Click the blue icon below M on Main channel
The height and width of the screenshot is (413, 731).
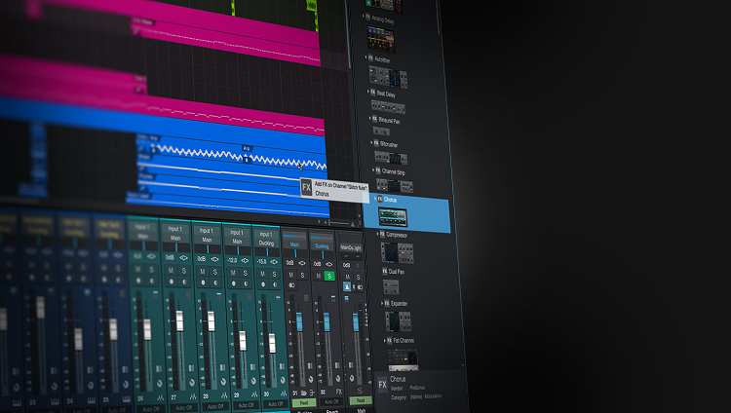pos(346,286)
